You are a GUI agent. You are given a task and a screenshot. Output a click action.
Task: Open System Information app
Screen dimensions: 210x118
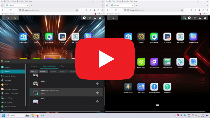[154, 87]
